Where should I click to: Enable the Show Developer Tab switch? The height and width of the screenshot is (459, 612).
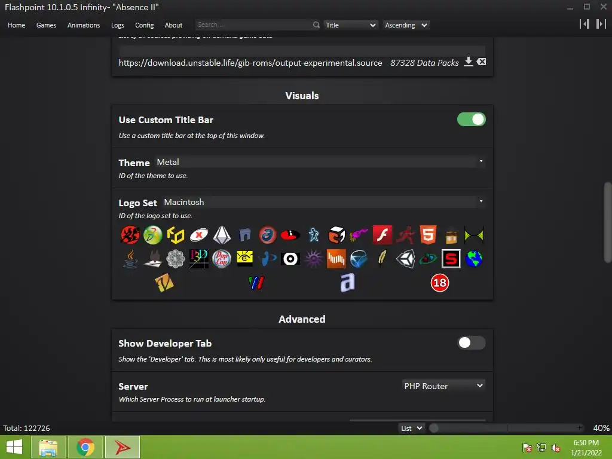pyautogui.click(x=471, y=342)
